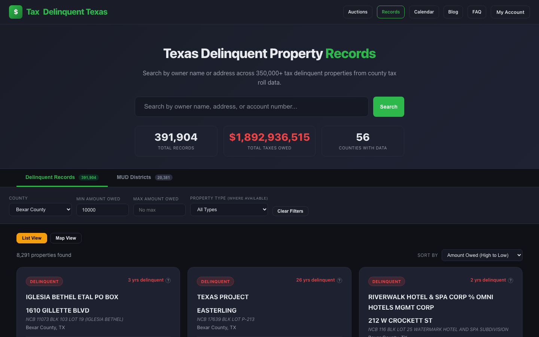
Task: Expand the Bexar County dropdown
Action: coord(40,210)
